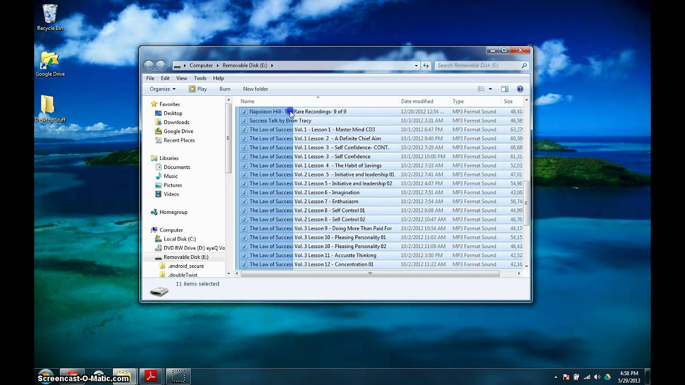Expand the Removable Disk (E:) breadcrumb arrow

tap(272, 65)
